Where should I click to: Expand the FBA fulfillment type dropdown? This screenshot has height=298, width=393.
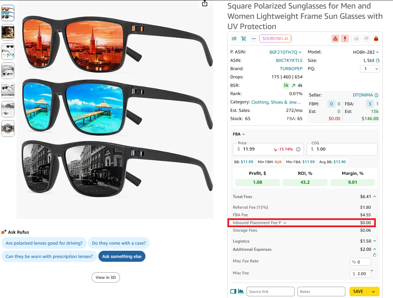pos(239,134)
